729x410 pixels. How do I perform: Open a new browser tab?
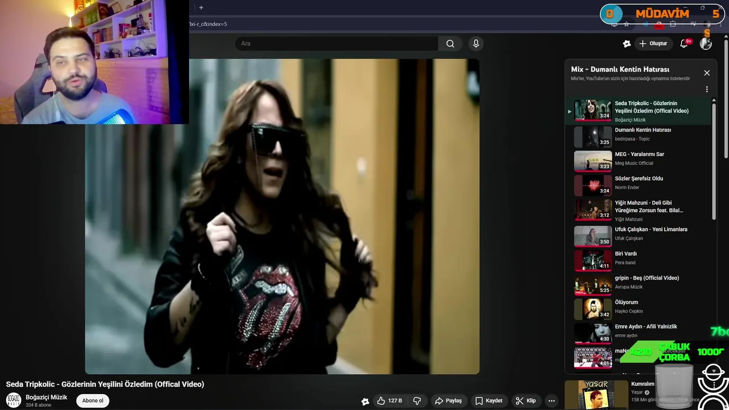(x=201, y=7)
